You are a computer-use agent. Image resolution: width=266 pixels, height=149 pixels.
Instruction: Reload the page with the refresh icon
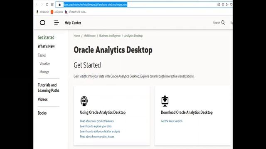47,5
